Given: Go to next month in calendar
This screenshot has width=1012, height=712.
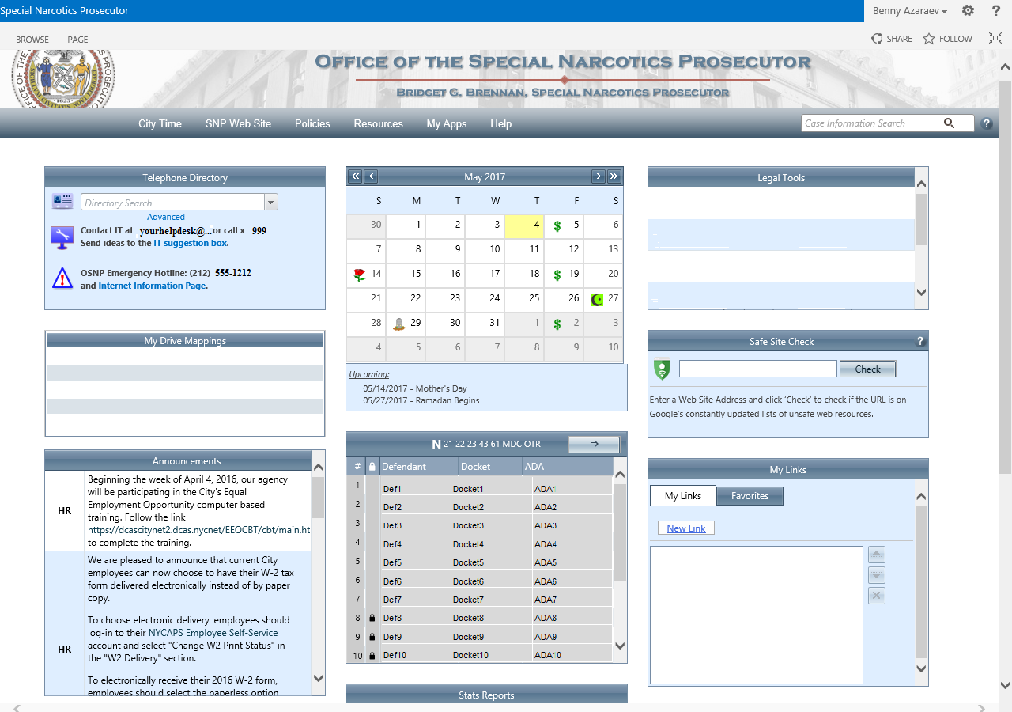Looking at the screenshot, I should [599, 176].
